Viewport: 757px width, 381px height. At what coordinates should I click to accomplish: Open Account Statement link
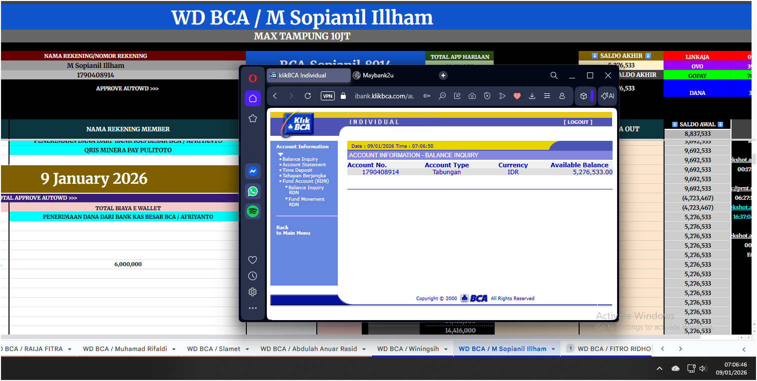[x=304, y=164]
